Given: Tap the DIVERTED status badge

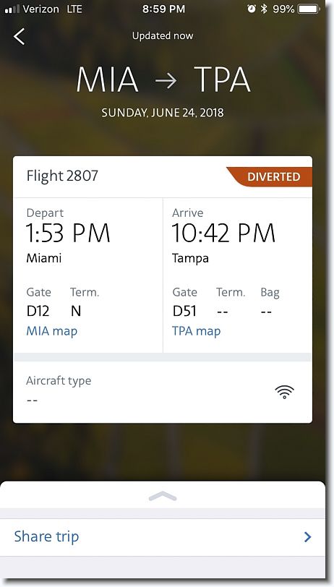Looking at the screenshot, I should (x=270, y=176).
